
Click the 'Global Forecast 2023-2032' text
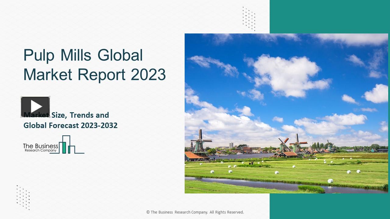click(70, 125)
